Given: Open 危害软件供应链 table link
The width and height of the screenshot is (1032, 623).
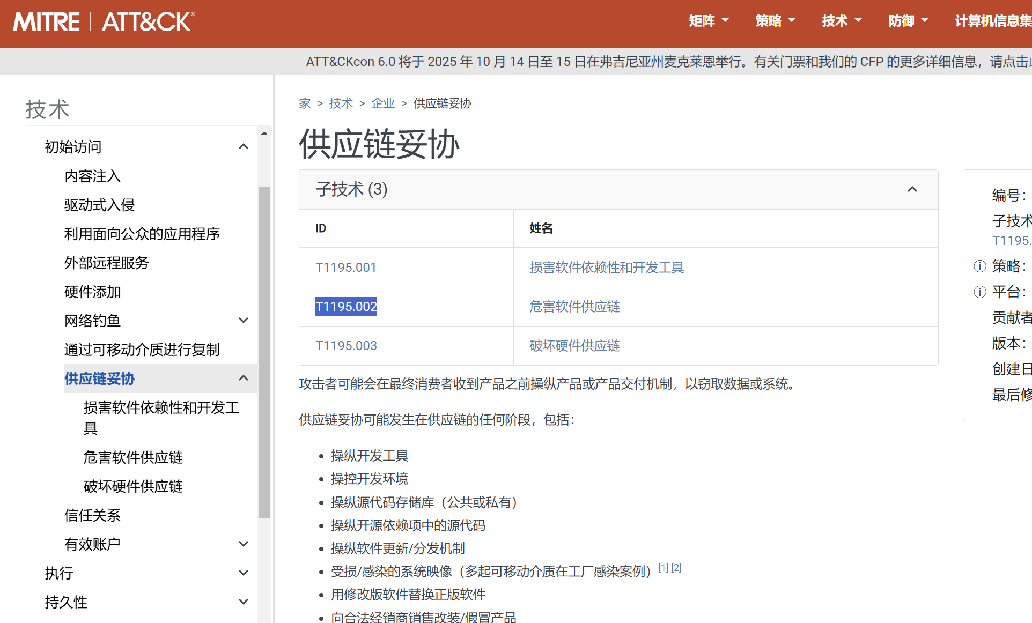Looking at the screenshot, I should click(574, 307).
